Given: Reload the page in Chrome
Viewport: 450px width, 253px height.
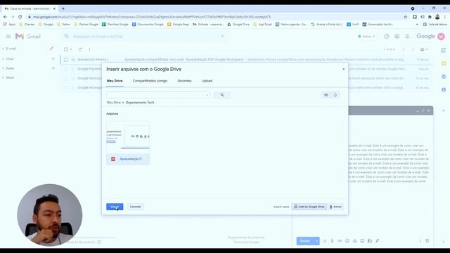Looking at the screenshot, I should tap(20, 17).
